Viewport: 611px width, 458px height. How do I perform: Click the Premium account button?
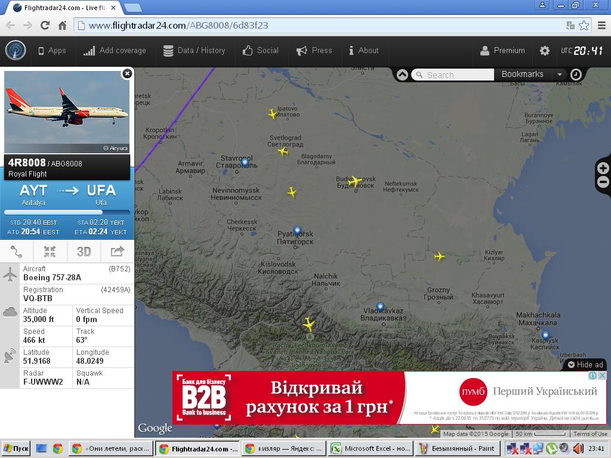[502, 51]
